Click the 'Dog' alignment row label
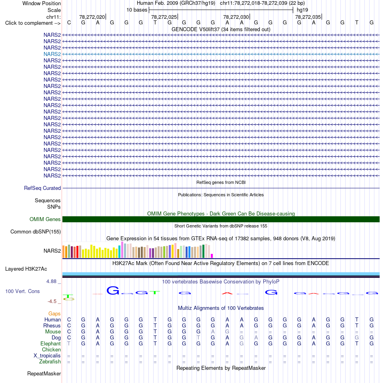The width and height of the screenshot is (380, 383). tap(56, 337)
